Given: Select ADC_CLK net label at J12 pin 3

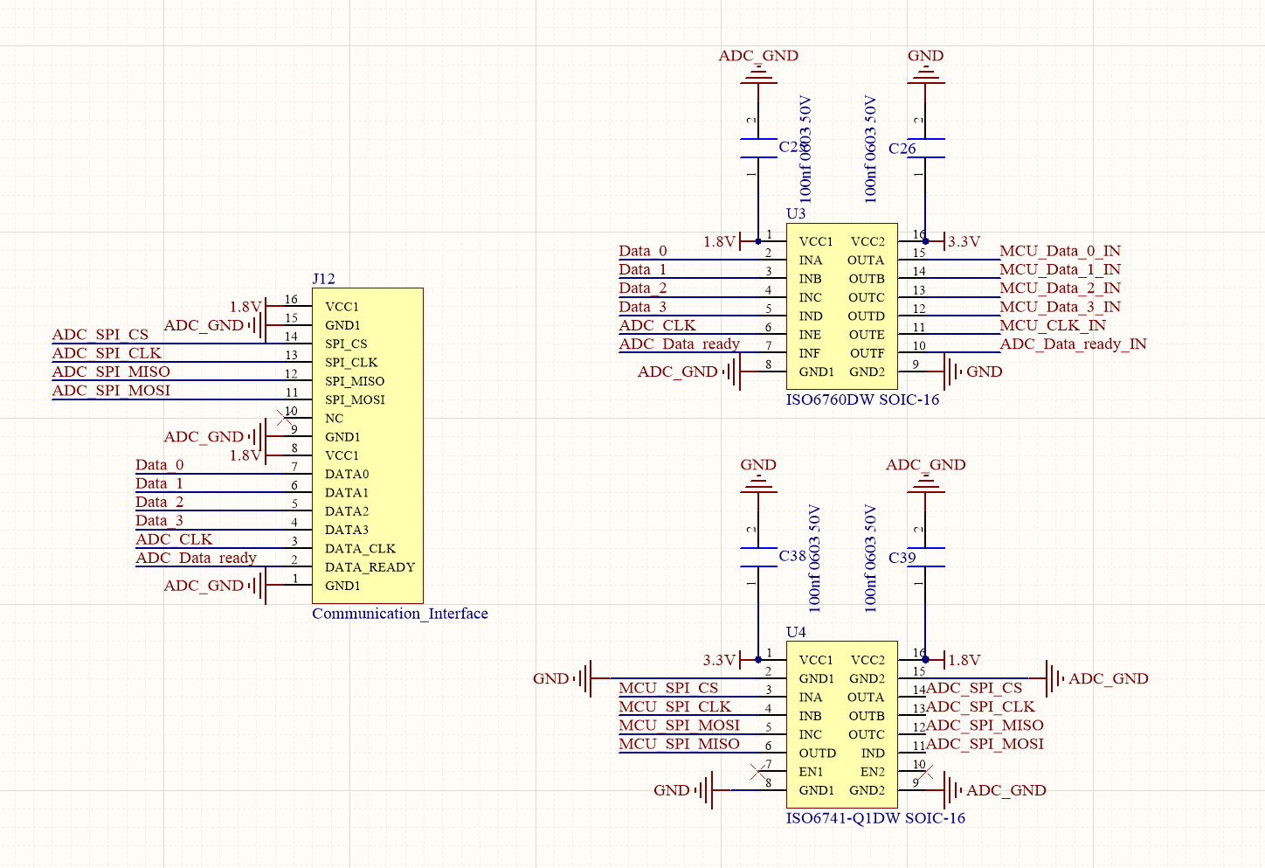Looking at the screenshot, I should (x=174, y=539).
